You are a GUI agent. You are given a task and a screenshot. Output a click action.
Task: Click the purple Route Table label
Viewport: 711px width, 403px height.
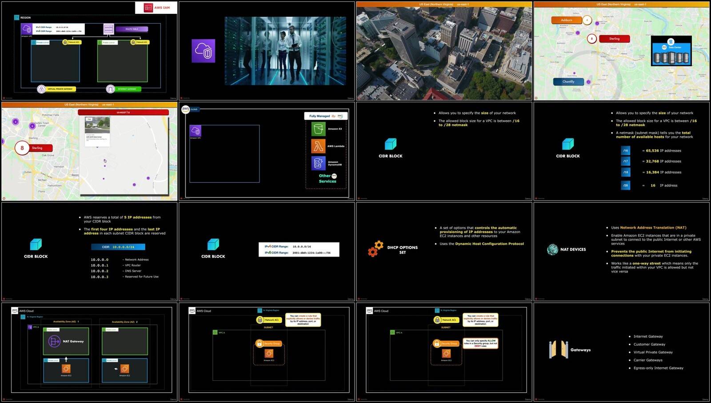pos(132,29)
